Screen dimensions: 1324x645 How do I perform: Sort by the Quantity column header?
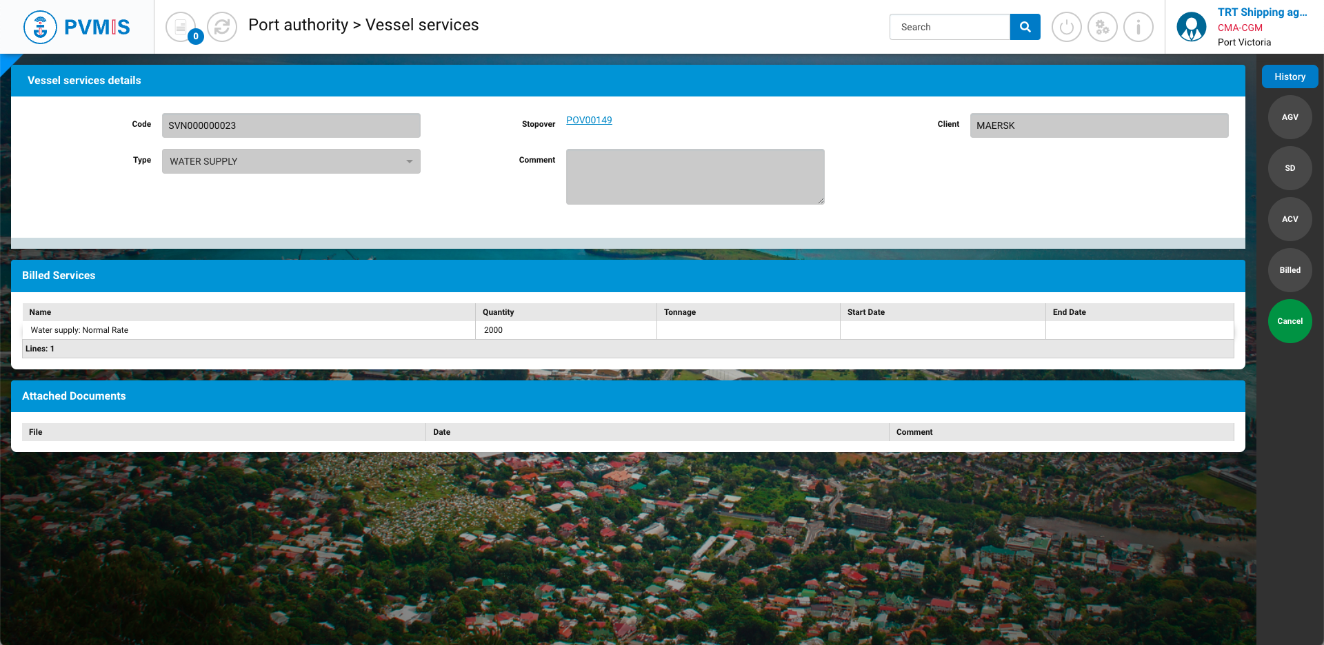click(499, 312)
